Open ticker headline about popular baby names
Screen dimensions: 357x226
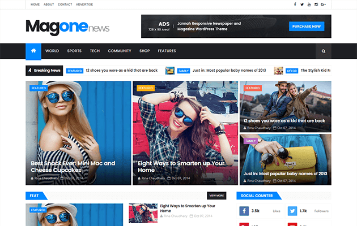pos(229,71)
